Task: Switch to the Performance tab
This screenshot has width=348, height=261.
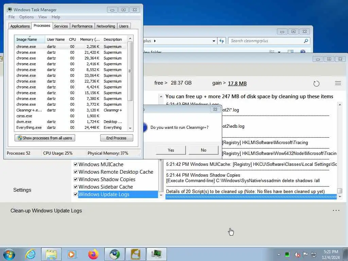Action: (82, 26)
